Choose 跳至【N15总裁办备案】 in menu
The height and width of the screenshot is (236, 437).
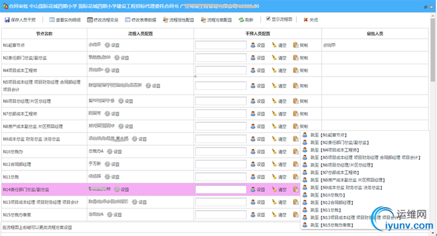(332, 226)
